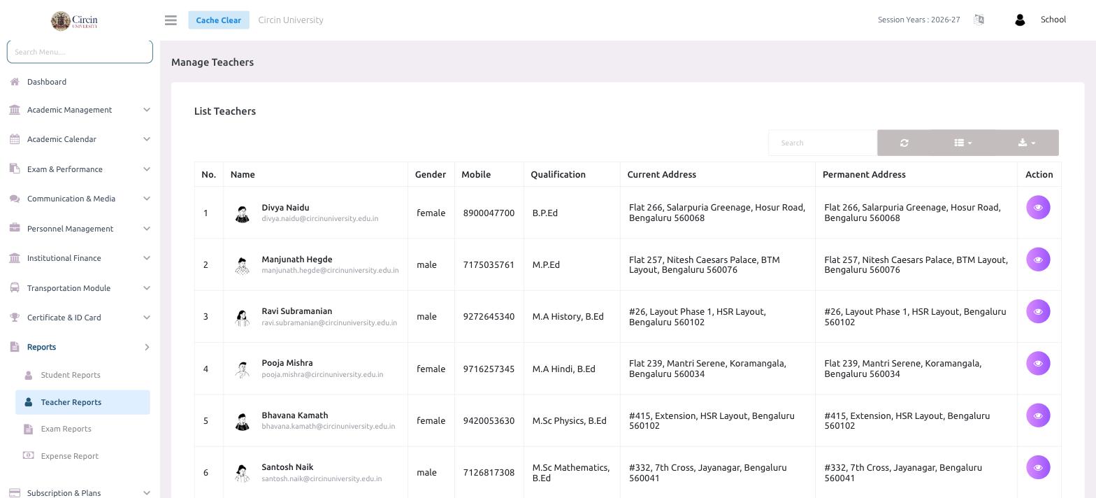Click Session Years : 2026-27 text
This screenshot has width=1096, height=498.
[x=918, y=20]
